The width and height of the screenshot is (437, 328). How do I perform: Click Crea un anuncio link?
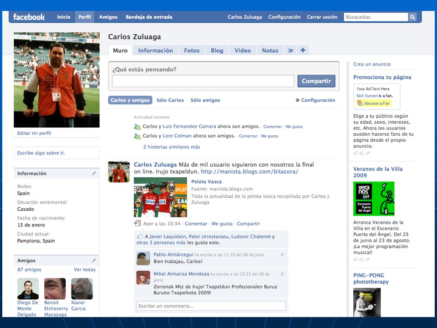click(372, 64)
